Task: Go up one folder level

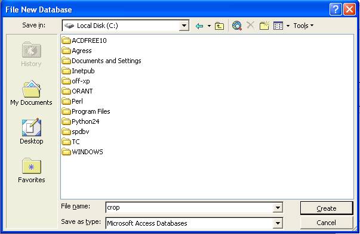Action: click(x=219, y=26)
